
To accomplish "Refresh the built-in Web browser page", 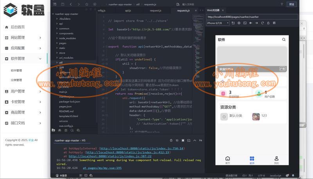I will pos(263,23).
